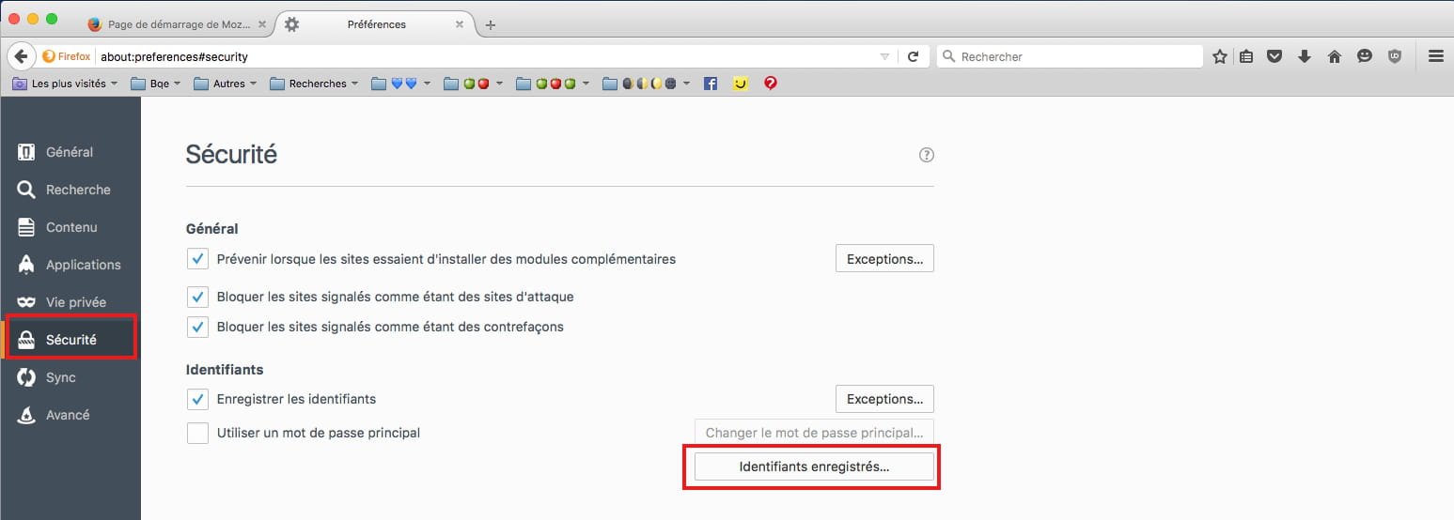This screenshot has width=1454, height=520.
Task: Open the hamburger menu
Action: [x=1435, y=56]
